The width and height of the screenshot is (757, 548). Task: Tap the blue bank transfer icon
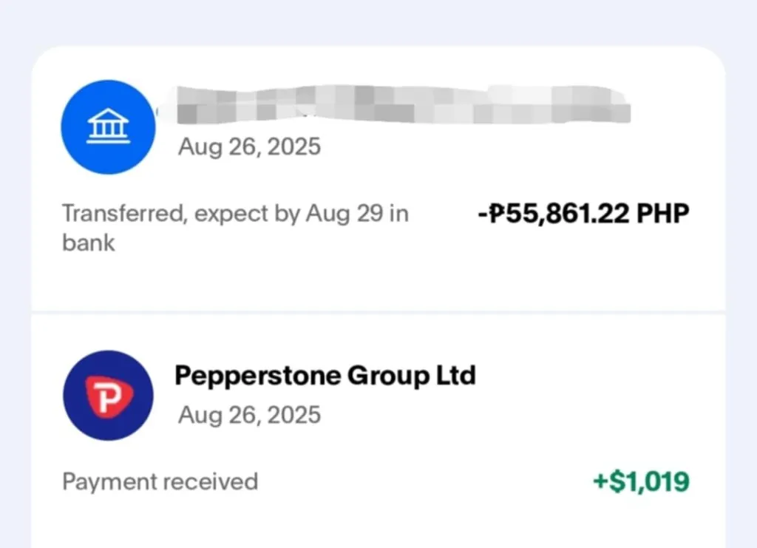tap(108, 127)
